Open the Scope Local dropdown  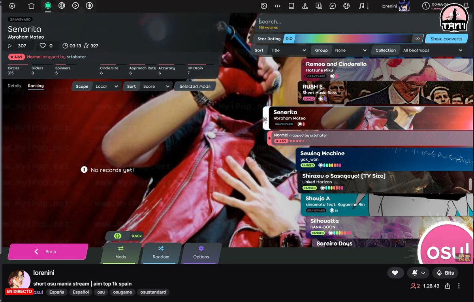click(x=96, y=86)
